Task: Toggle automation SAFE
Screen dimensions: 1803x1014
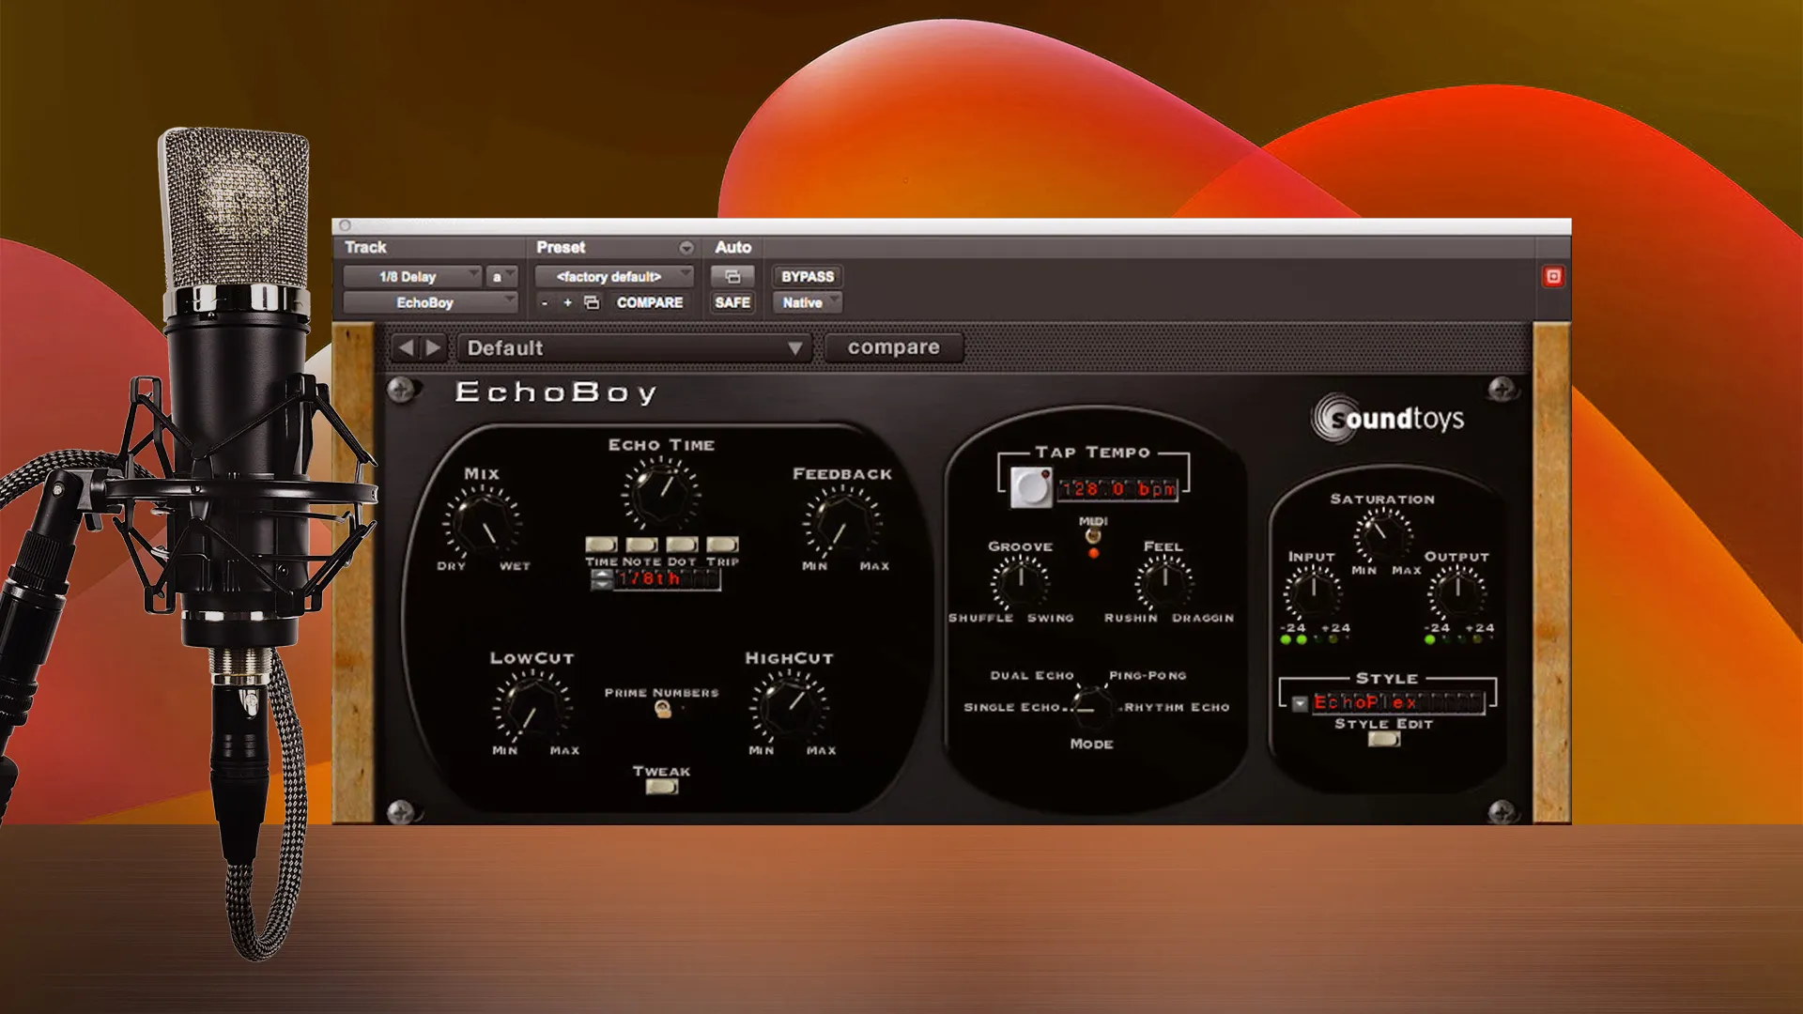Action: (x=732, y=302)
